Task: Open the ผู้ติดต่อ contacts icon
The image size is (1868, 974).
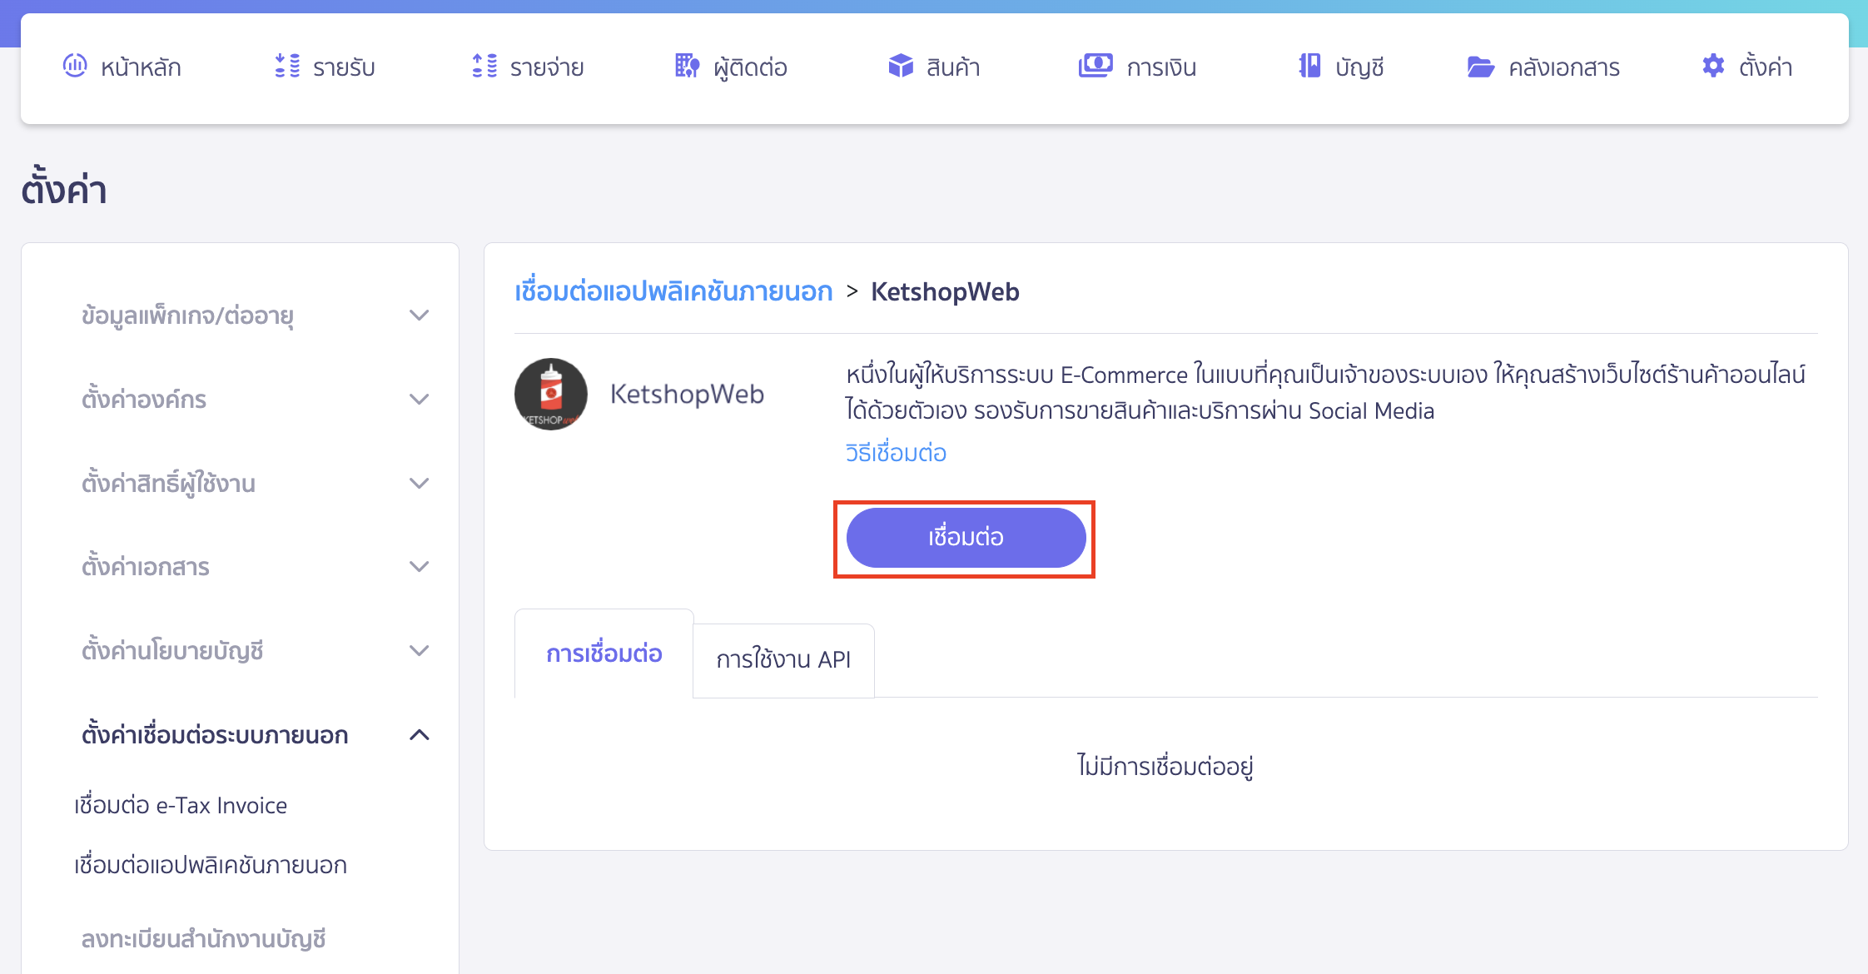Action: coord(686,66)
